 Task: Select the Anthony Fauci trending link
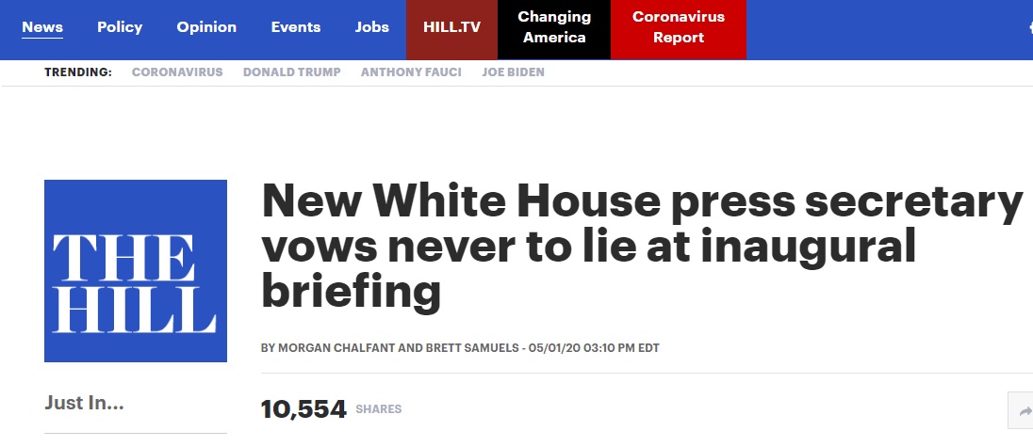(x=411, y=72)
